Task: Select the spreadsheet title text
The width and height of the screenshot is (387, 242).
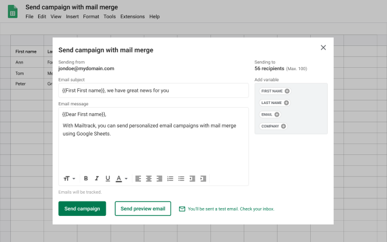Action: tap(71, 7)
